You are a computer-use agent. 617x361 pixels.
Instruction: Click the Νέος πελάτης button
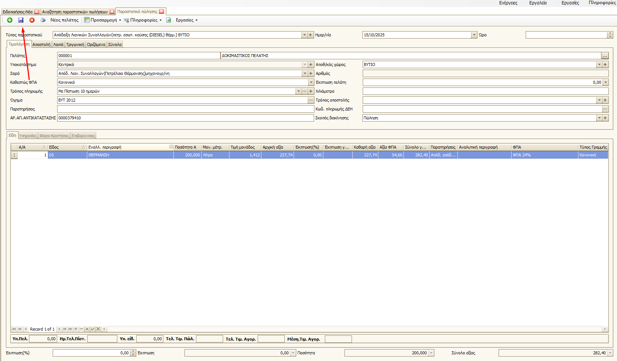point(65,20)
